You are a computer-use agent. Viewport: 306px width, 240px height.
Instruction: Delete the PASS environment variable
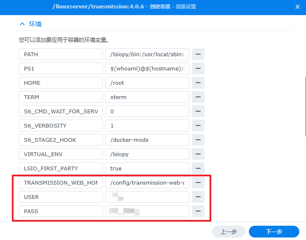[x=198, y=211]
